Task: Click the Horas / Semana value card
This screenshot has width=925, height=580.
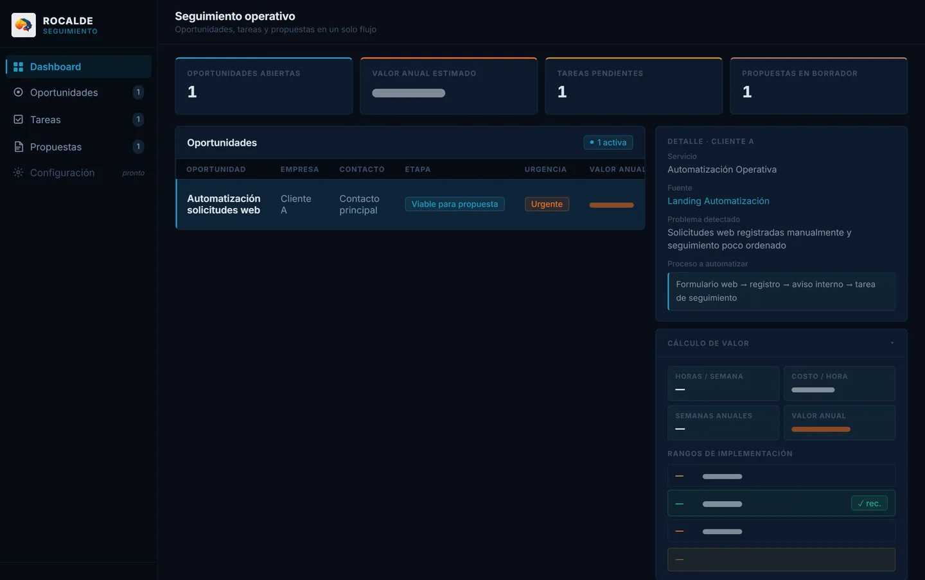Action: tap(723, 384)
